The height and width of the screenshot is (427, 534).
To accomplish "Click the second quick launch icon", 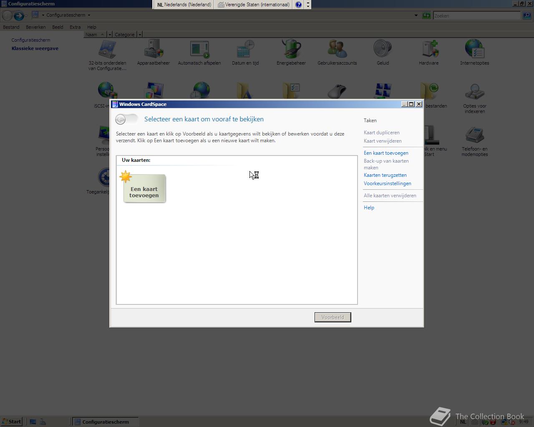I will [x=43, y=422].
